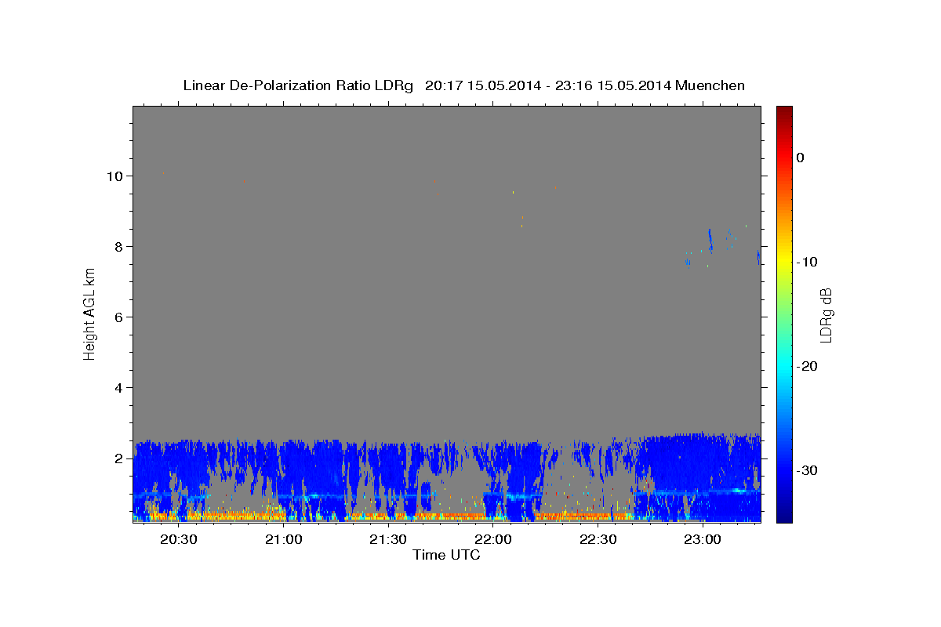The height and width of the screenshot is (627, 941).
Task: Select the 23:00 time axis label
Action: click(703, 540)
